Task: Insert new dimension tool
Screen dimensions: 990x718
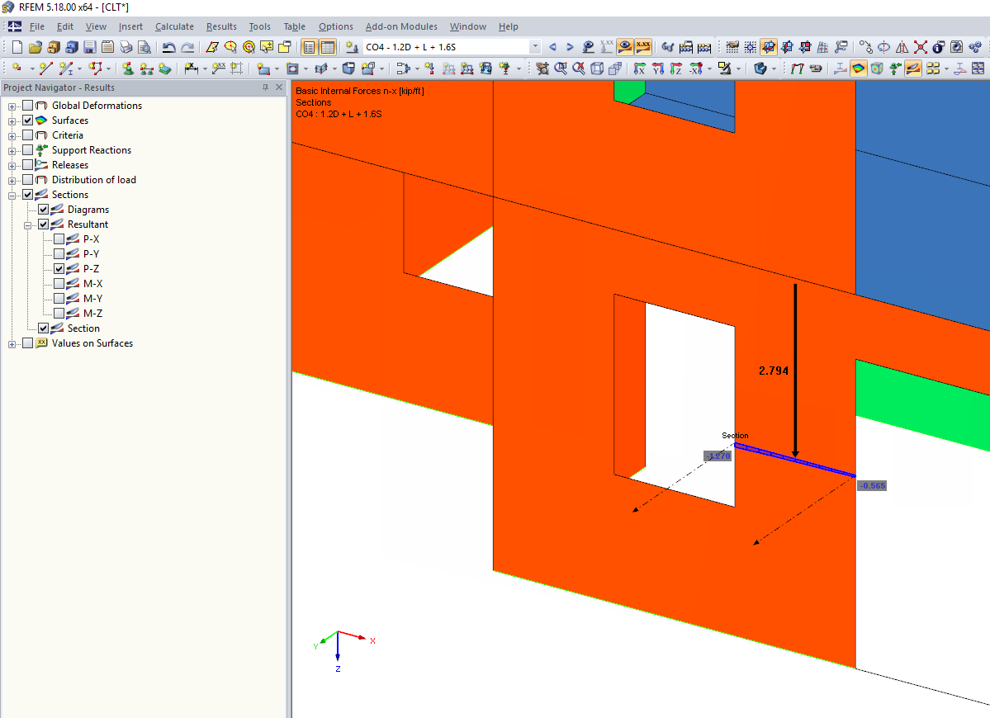Action: [x=192, y=68]
